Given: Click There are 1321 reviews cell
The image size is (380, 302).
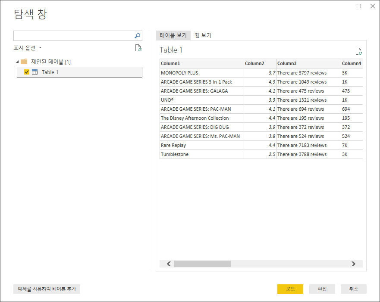Looking at the screenshot, I should pos(308,100).
